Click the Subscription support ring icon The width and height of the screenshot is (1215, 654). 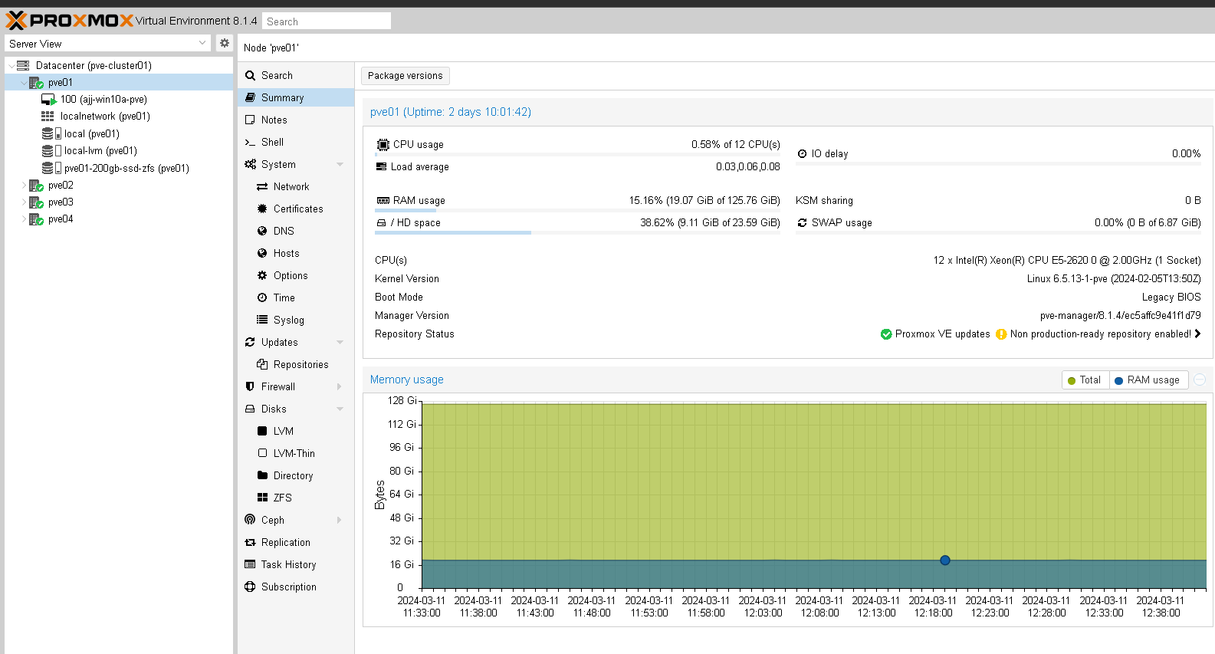(x=250, y=587)
